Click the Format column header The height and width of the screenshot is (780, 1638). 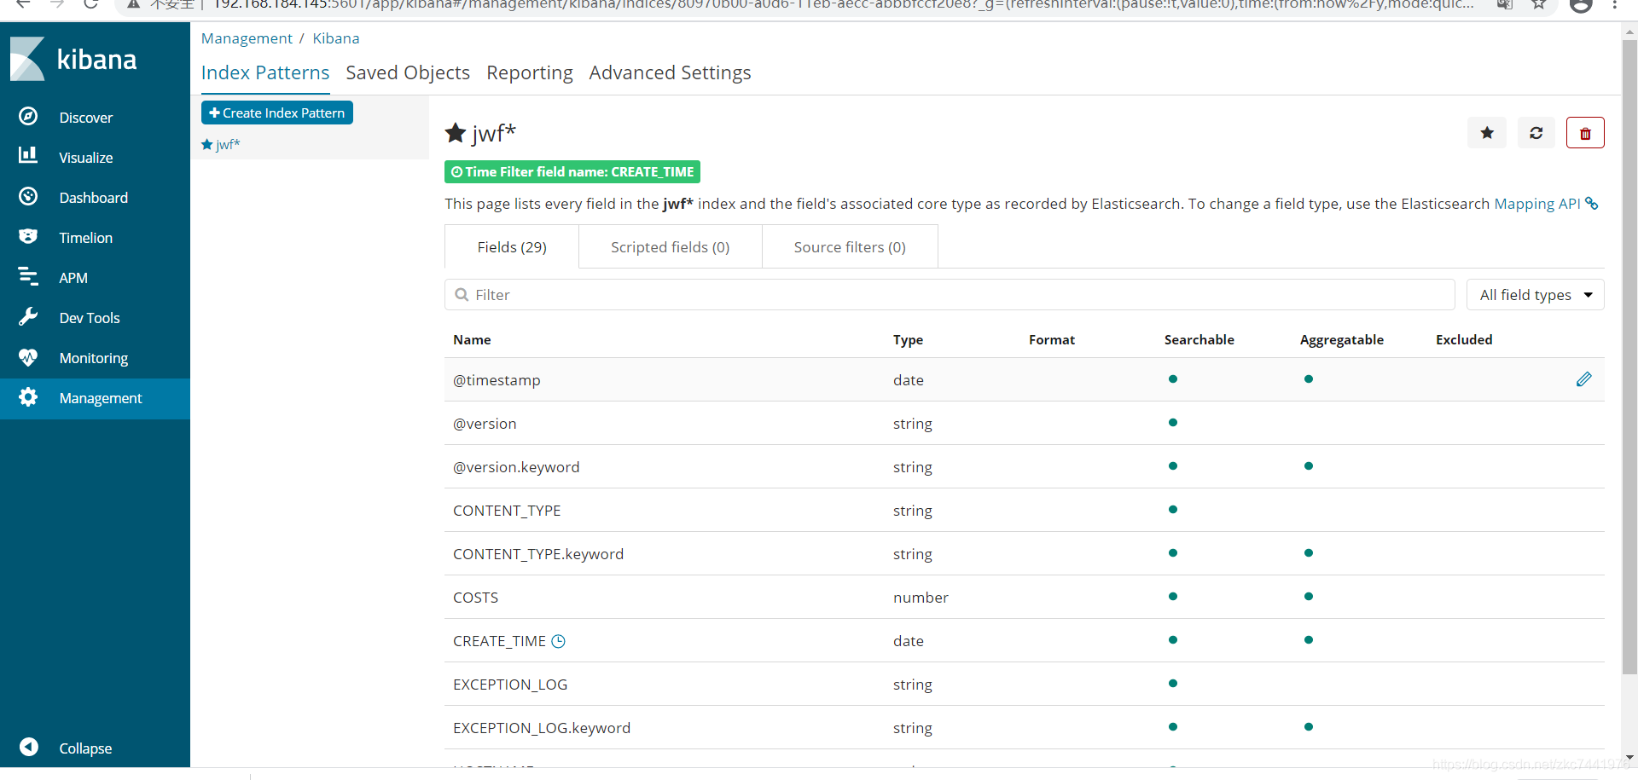coord(1052,339)
